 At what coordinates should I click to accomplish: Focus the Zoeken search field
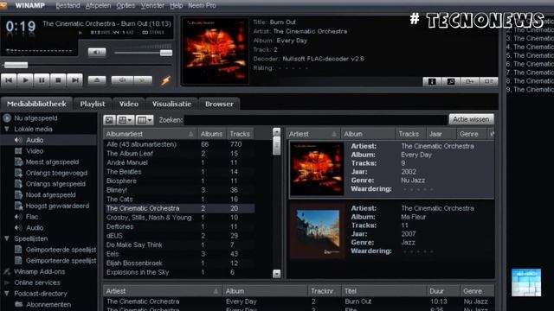[x=315, y=120]
